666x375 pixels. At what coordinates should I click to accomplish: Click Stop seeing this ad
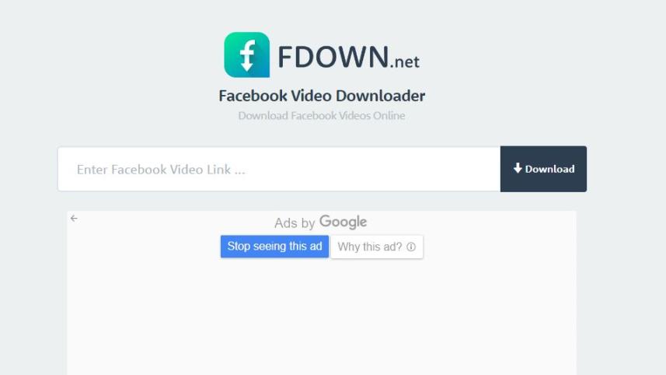click(274, 247)
